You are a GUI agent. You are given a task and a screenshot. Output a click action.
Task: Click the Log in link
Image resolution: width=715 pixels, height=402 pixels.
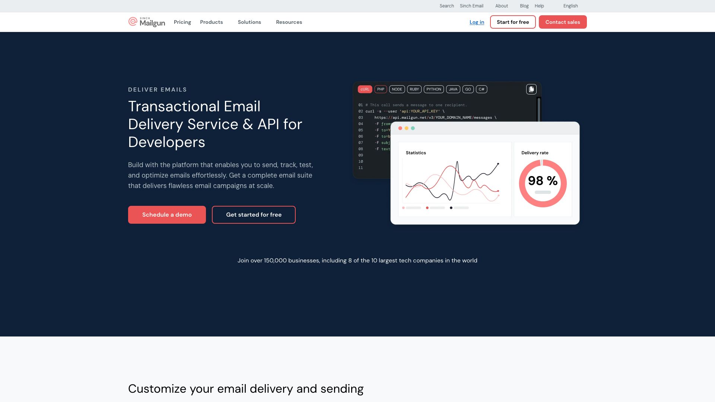477,22
